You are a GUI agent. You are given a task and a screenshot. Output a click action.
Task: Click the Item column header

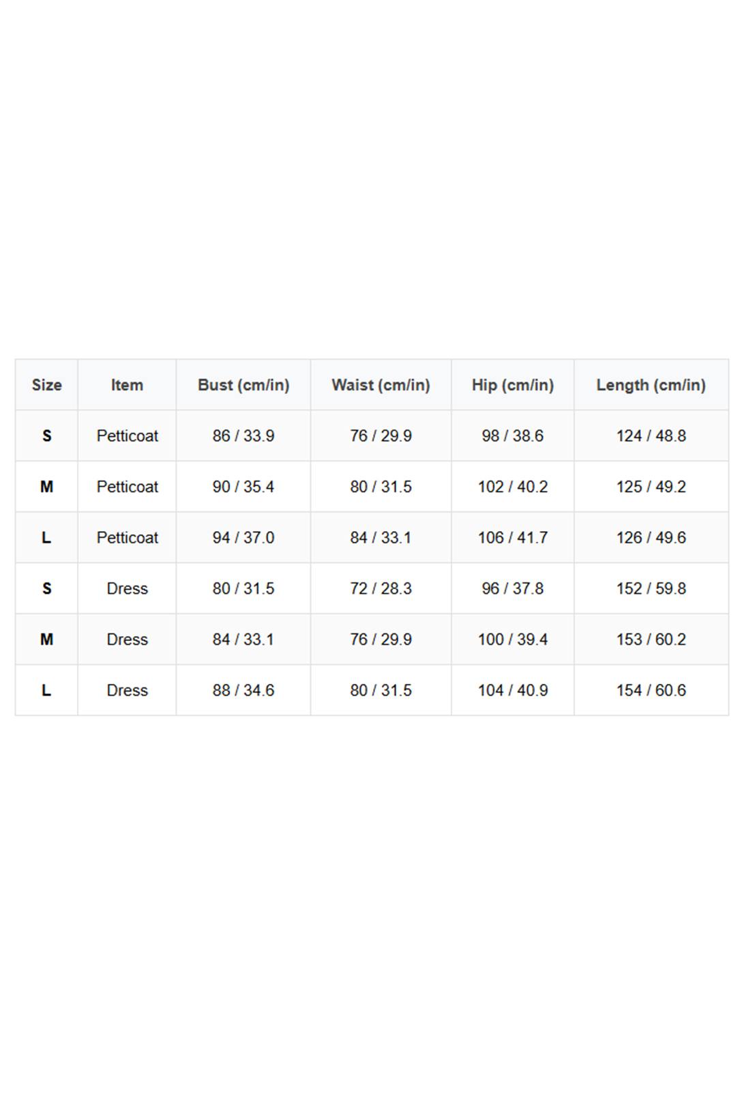click(x=127, y=385)
